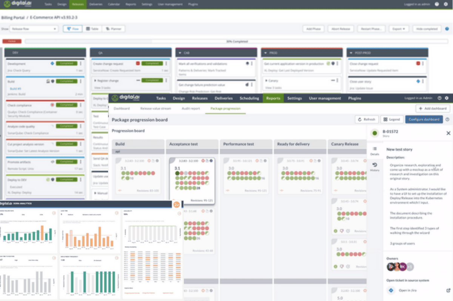The width and height of the screenshot is (453, 301).
Task: Click the gear icon in Reports window header
Action: (x=446, y=98)
